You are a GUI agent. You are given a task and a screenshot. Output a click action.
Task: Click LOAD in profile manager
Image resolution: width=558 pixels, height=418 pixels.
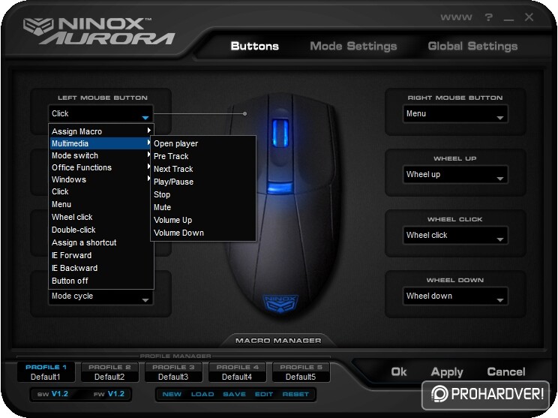pos(202,395)
